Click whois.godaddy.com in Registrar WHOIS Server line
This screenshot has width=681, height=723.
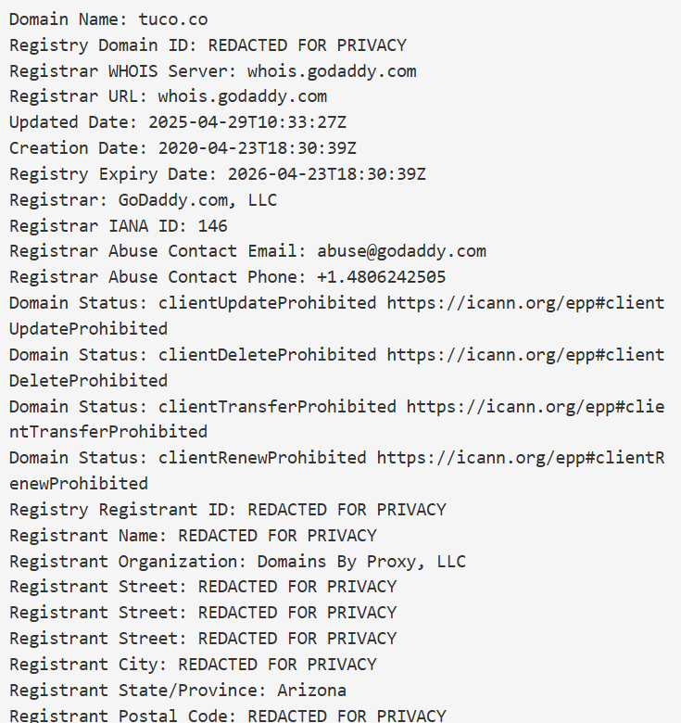332,71
